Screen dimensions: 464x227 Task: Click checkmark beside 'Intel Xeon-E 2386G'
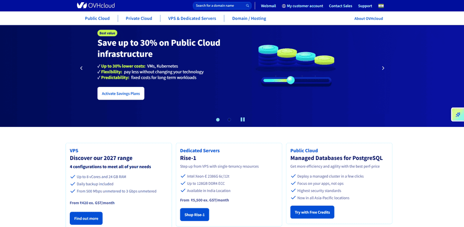coord(183,176)
